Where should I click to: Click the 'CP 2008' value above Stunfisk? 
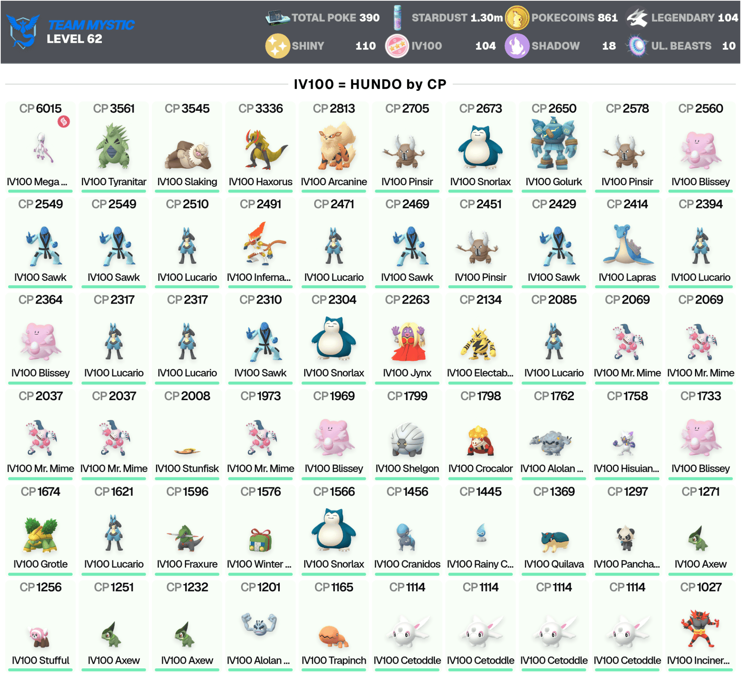[x=187, y=396]
